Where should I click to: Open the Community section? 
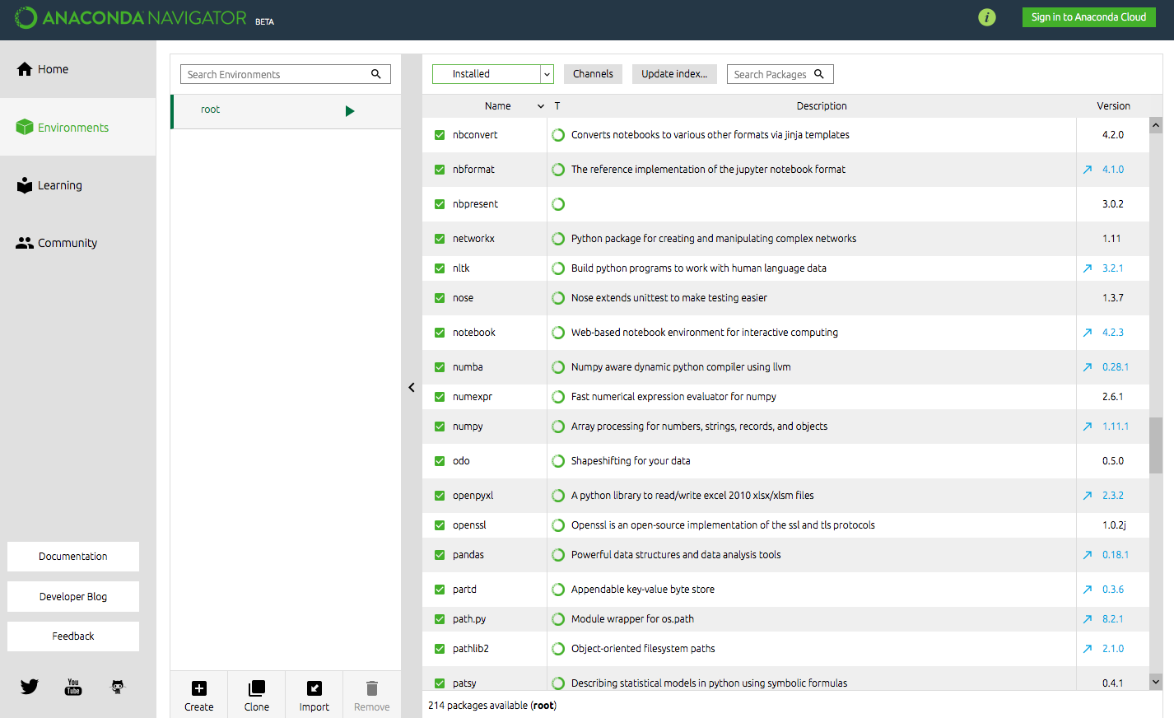point(78,243)
